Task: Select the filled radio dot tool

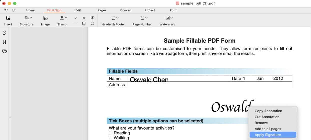Action: coord(93,18)
